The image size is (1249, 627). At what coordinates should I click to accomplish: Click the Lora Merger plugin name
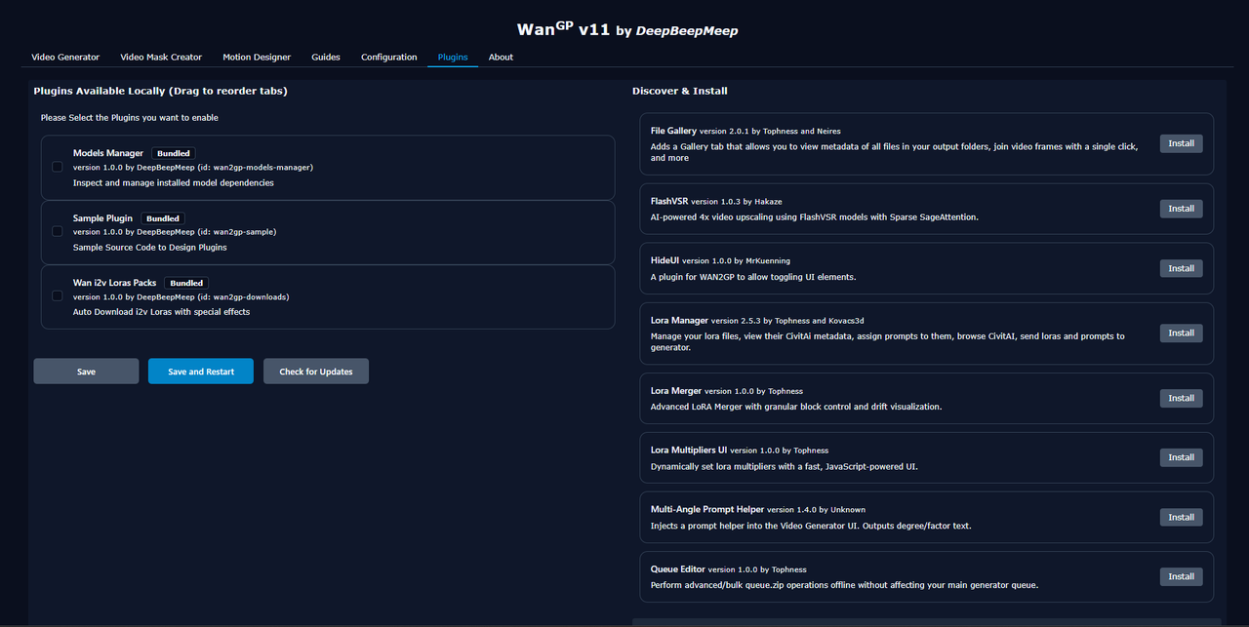pyautogui.click(x=676, y=391)
